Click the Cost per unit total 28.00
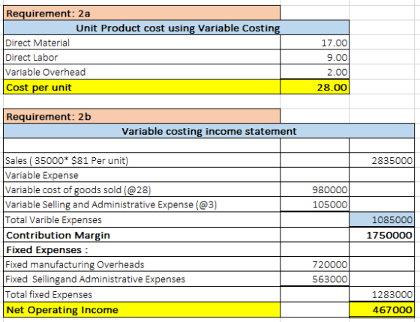 click(315, 87)
